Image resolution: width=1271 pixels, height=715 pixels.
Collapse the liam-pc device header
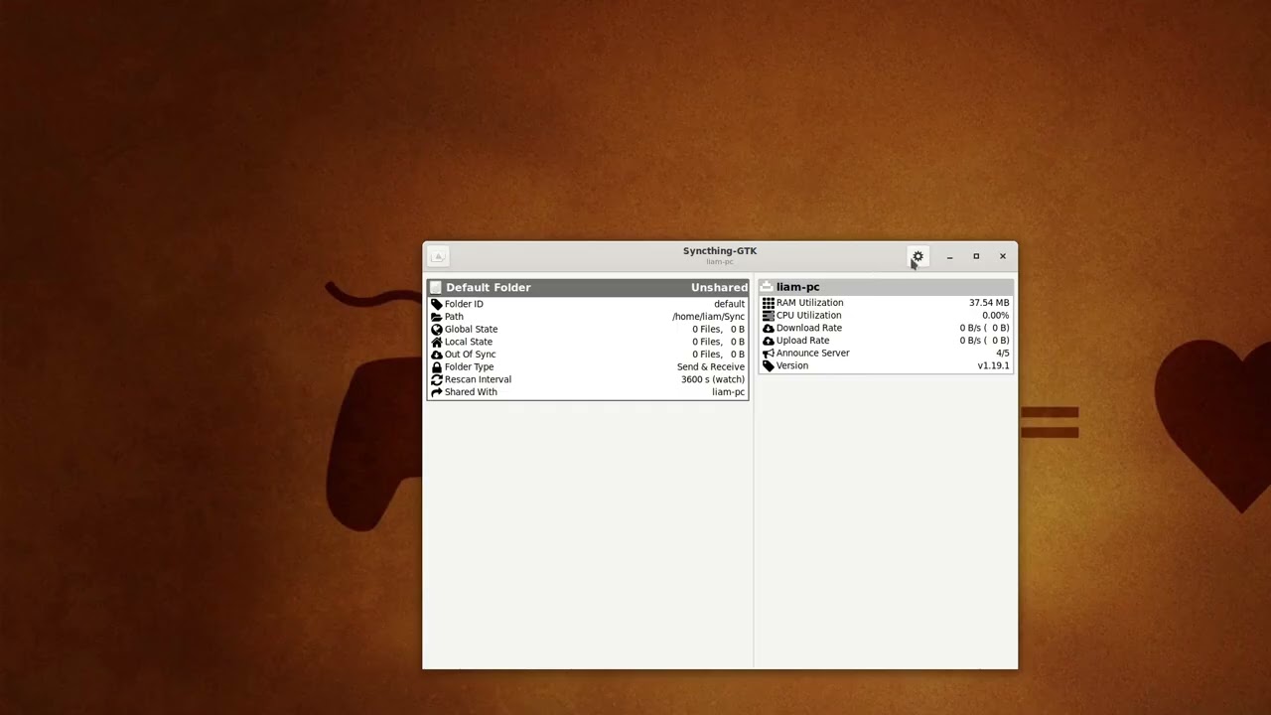click(886, 287)
